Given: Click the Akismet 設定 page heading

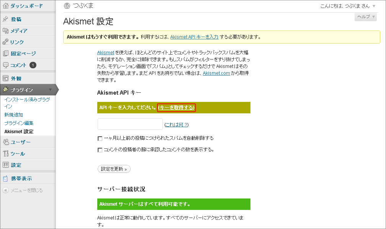Looking at the screenshot, I should (88, 21).
